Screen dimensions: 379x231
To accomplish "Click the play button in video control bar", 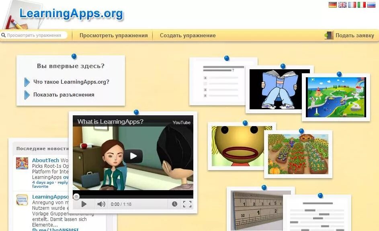I will 84,204.
